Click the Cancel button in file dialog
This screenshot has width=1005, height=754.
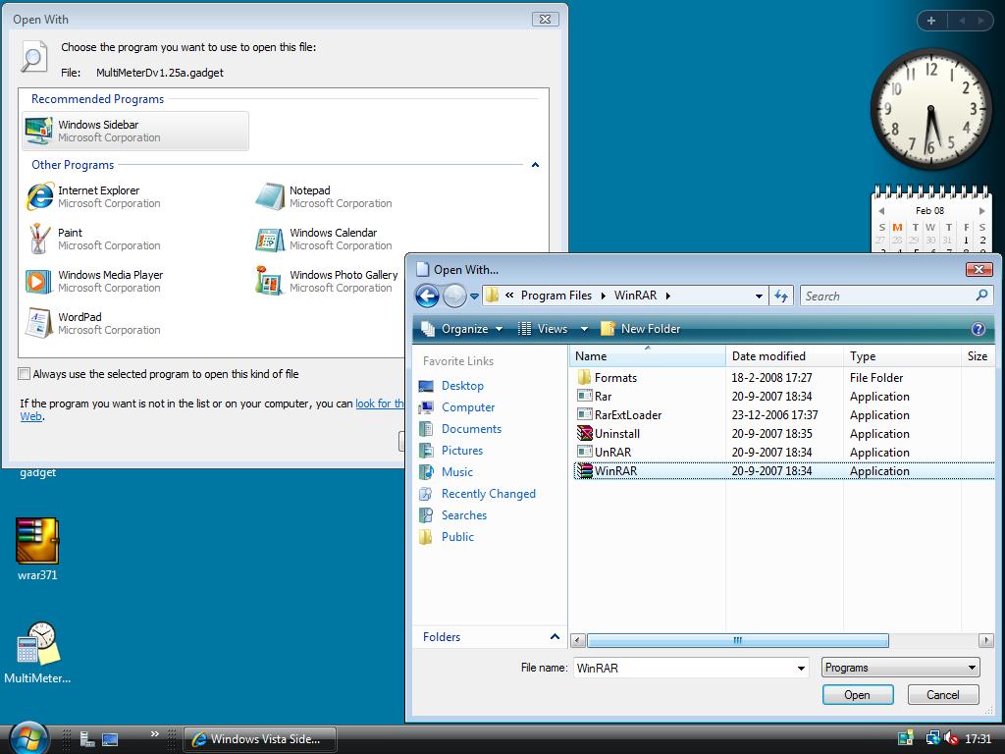943,695
